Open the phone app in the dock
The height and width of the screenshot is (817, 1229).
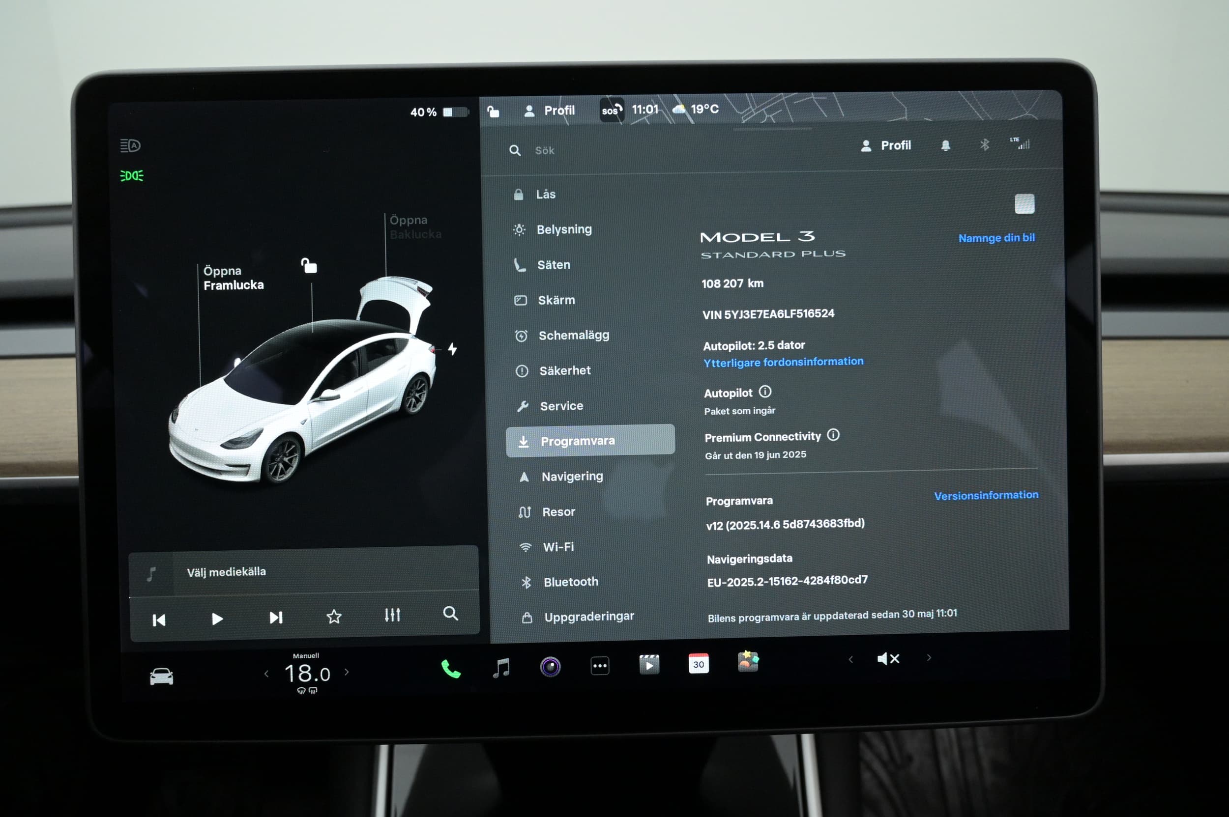(450, 669)
